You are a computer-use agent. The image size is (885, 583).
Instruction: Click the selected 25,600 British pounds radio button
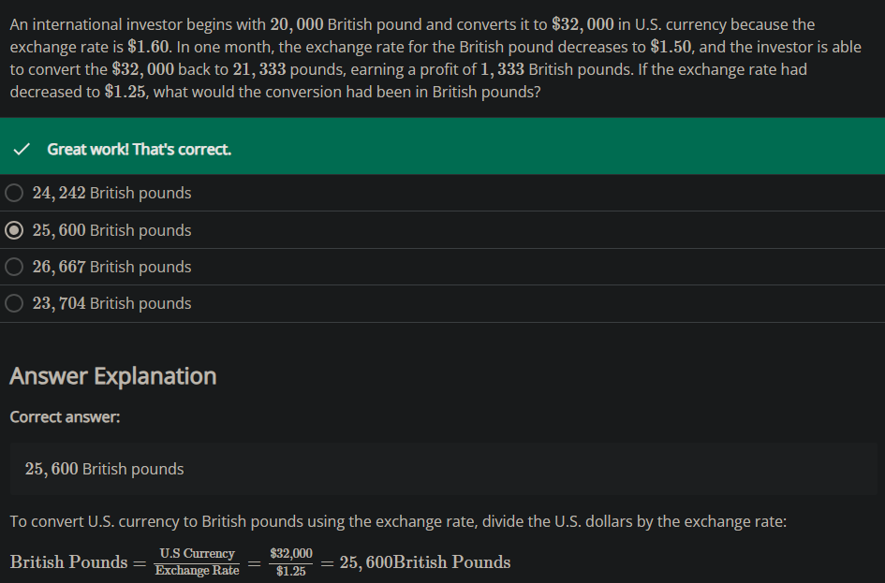click(x=14, y=230)
